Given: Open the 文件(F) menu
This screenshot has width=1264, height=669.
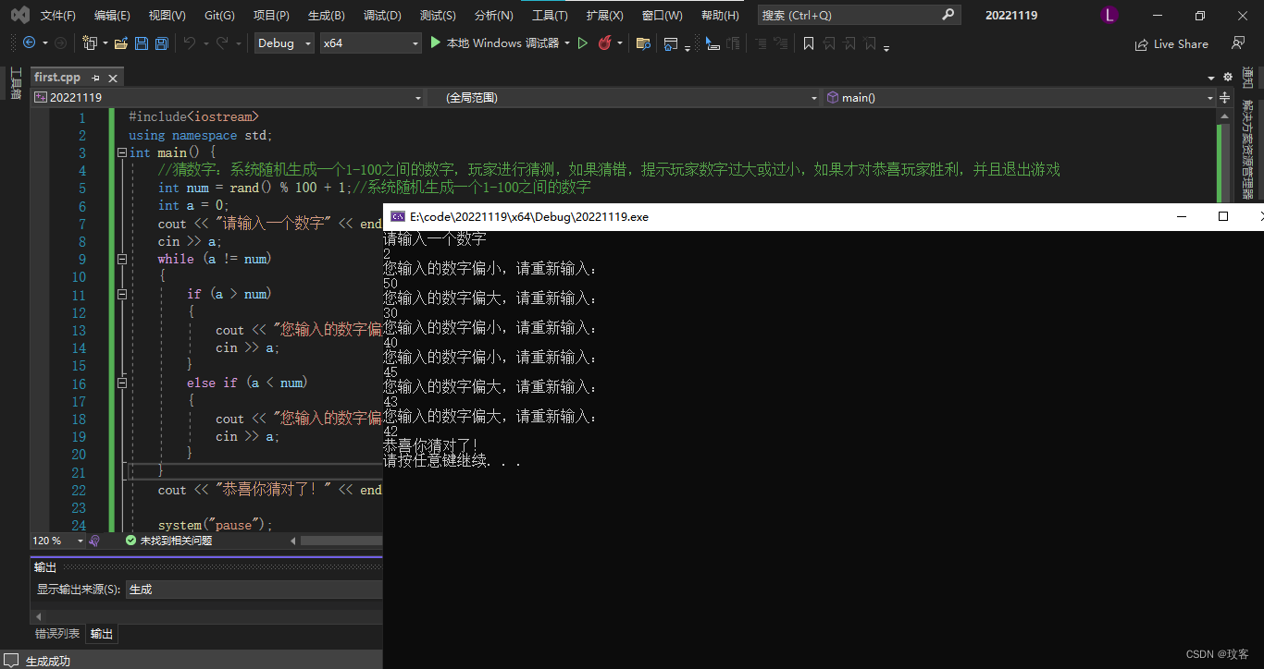Looking at the screenshot, I should point(58,15).
